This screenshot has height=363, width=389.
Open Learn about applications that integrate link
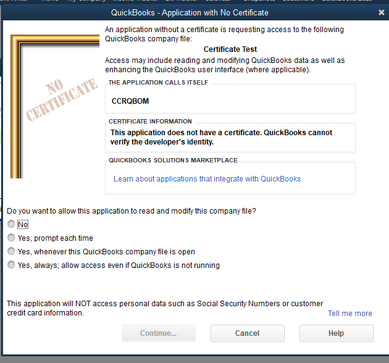tap(207, 179)
